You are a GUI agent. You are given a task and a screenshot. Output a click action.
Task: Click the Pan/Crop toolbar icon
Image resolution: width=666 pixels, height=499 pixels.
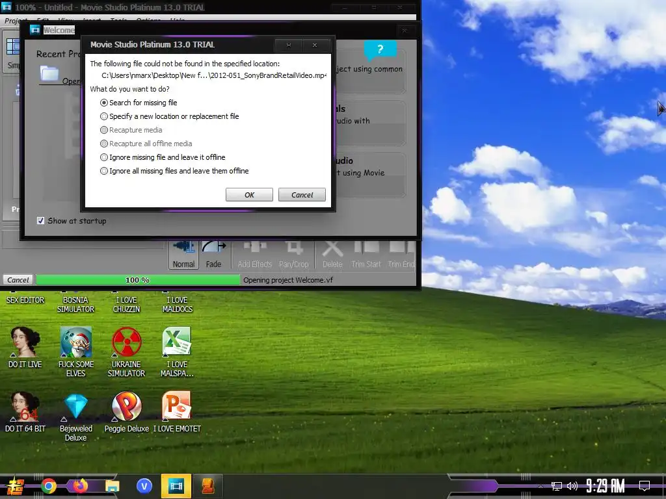[x=294, y=254]
